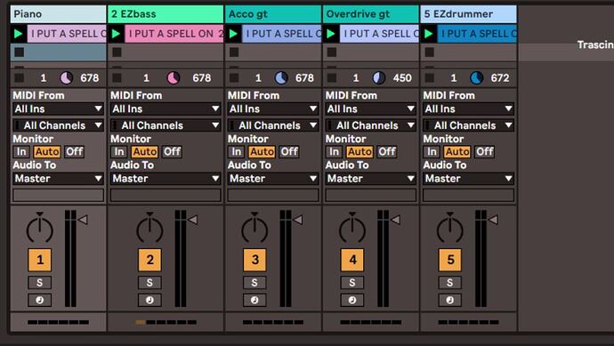Open 5 EZdrummer Audio To Master dropdown
Viewport: 614px width, 346px height.
469,179
